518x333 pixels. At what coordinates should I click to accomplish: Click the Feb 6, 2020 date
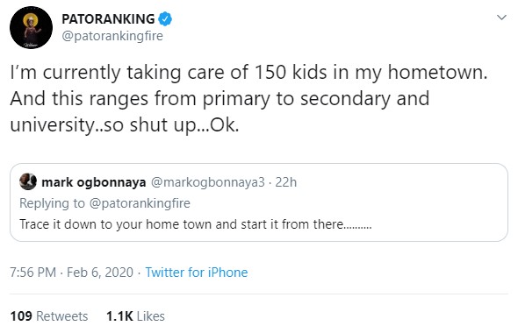[x=100, y=273]
